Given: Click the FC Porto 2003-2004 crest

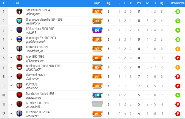Looking at the screenshot, I should [19, 114].
